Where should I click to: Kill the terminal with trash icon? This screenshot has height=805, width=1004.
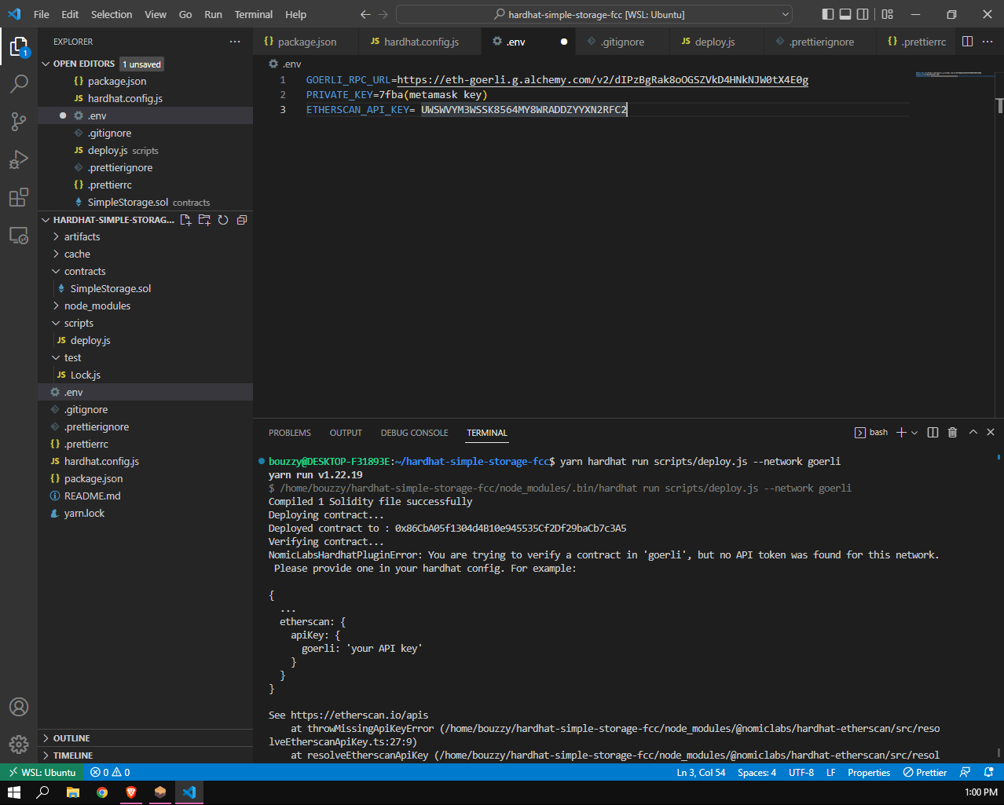tap(952, 433)
